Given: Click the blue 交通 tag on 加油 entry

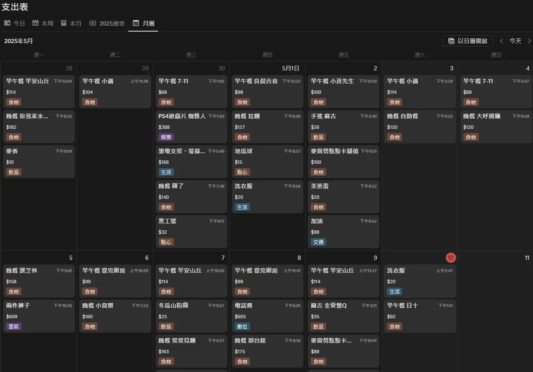Looking at the screenshot, I should pyautogui.click(x=318, y=242).
